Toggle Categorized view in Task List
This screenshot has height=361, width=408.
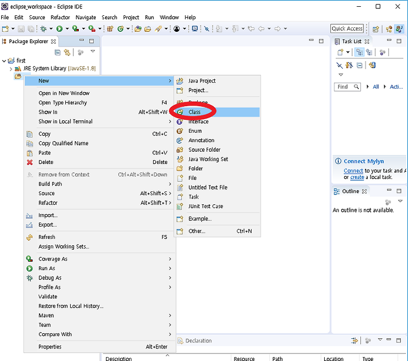click(359, 52)
